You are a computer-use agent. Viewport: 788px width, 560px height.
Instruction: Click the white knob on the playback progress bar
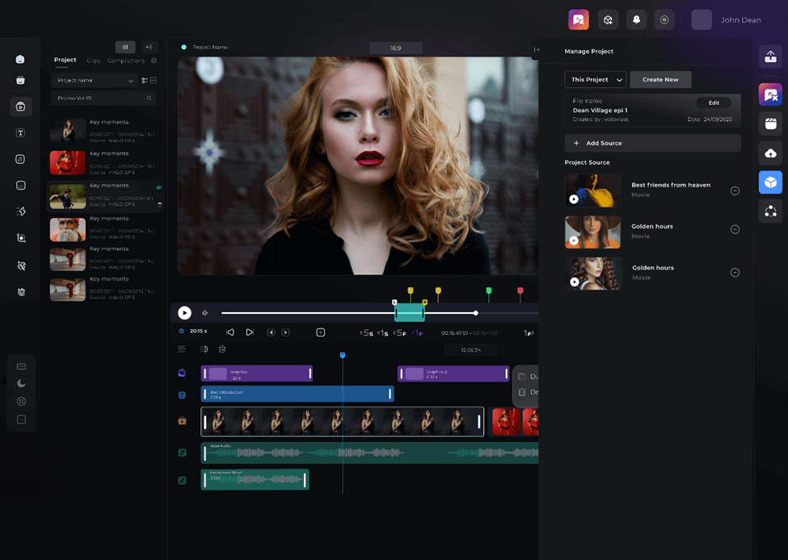[x=475, y=313]
